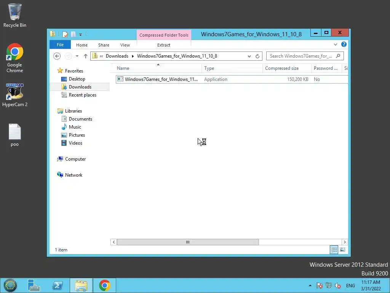Open Chrome from the taskbar
The height and width of the screenshot is (293, 390).
[x=105, y=285]
